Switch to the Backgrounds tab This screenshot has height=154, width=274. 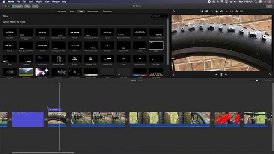93,12
